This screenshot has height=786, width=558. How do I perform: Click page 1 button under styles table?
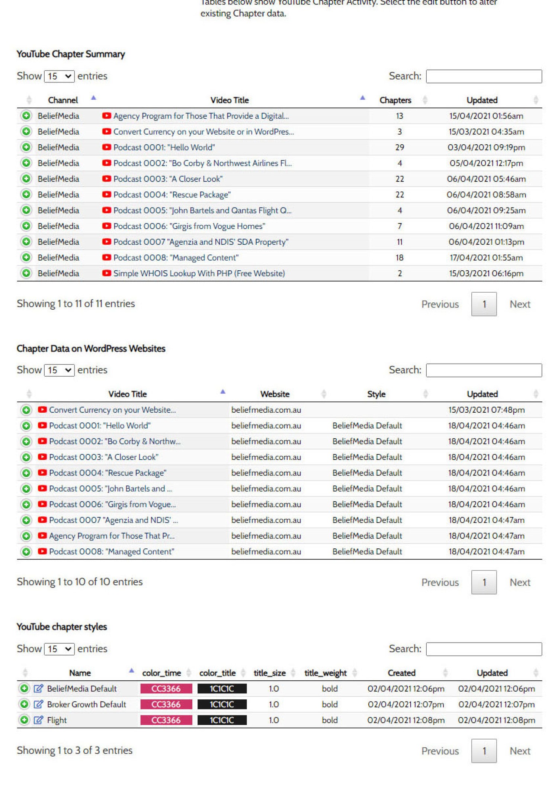(x=484, y=751)
